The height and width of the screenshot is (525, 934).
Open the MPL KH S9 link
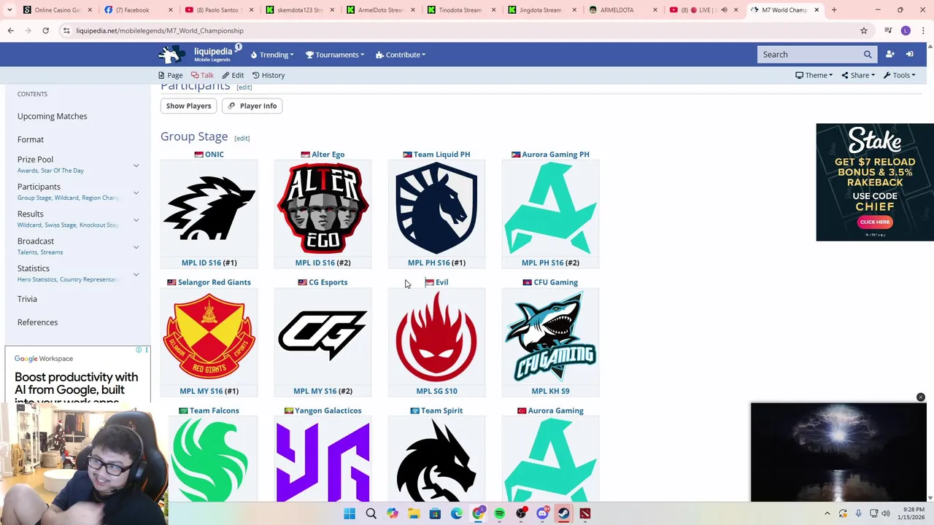coord(550,391)
